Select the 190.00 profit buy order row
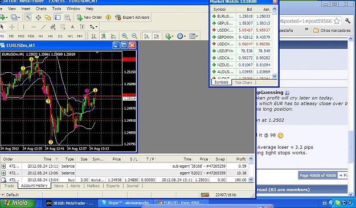Screen dimensions: 356x208 click(124, 180)
